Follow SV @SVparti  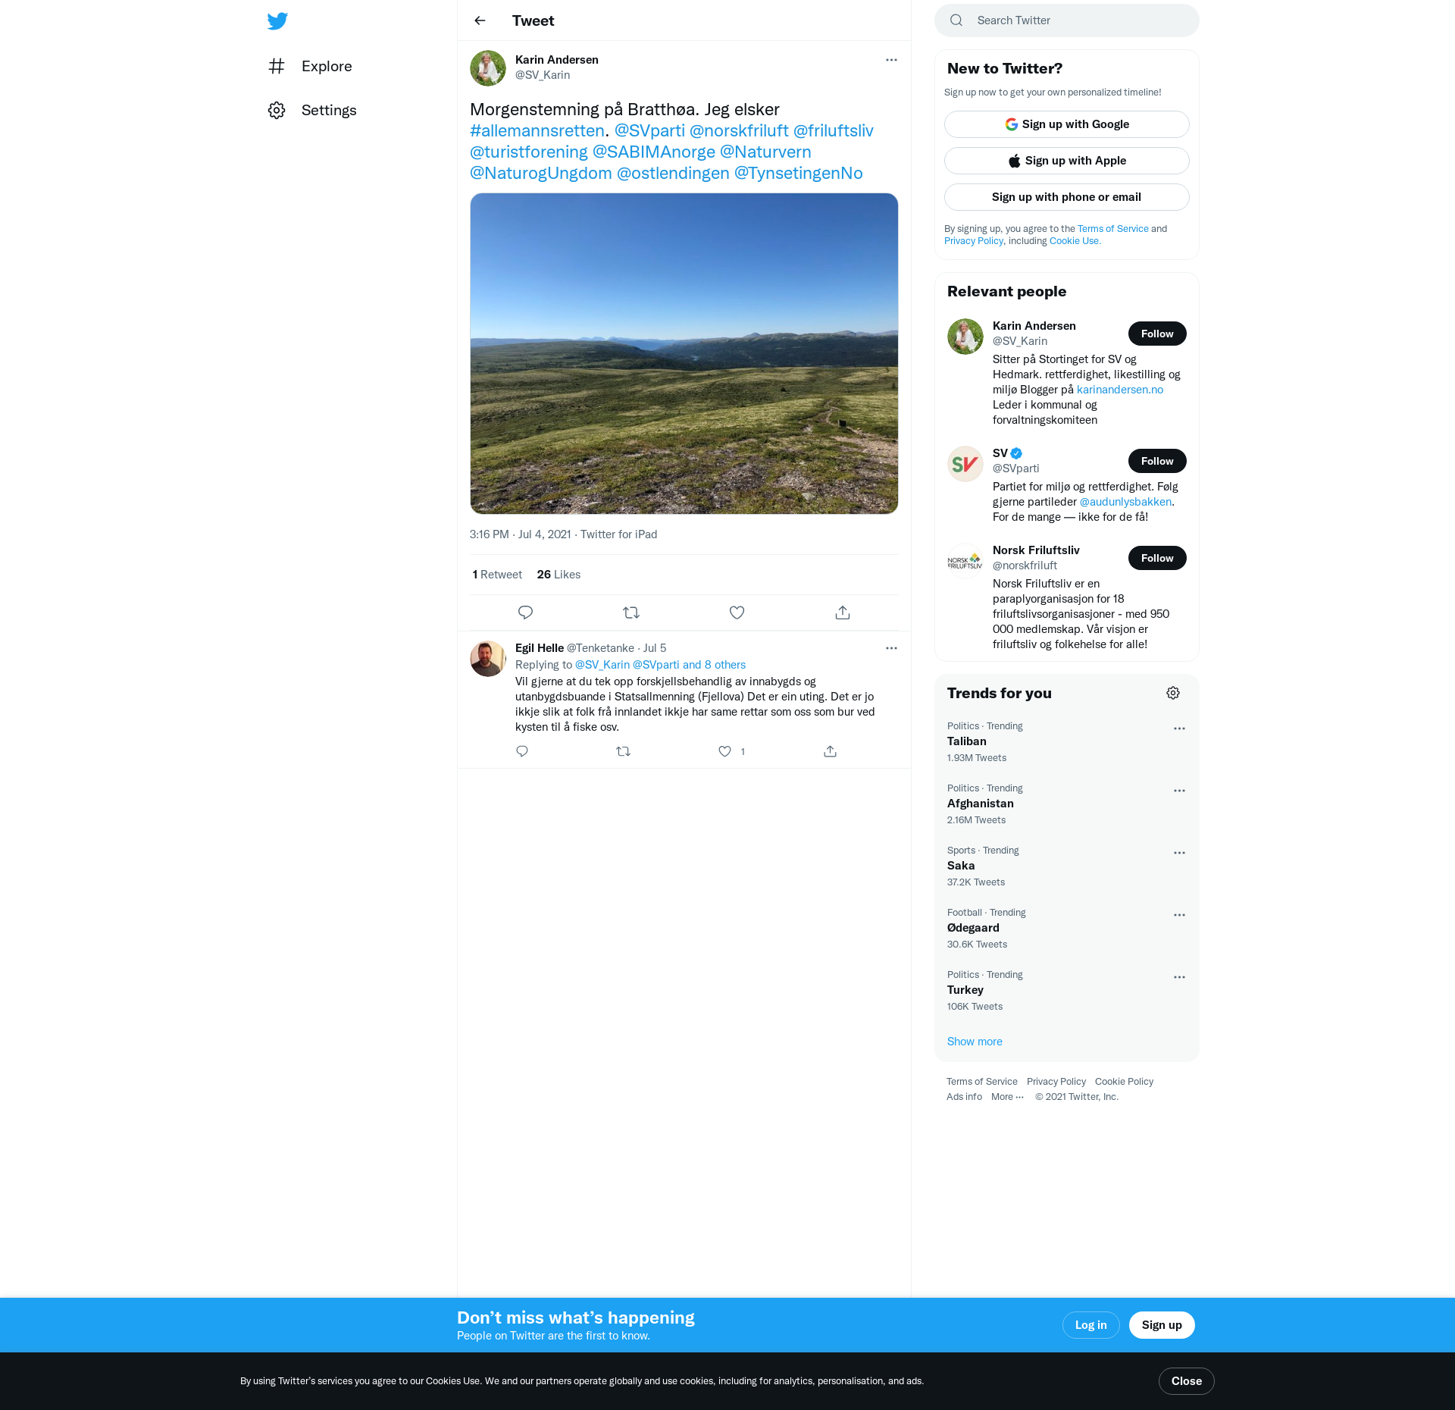(1157, 461)
